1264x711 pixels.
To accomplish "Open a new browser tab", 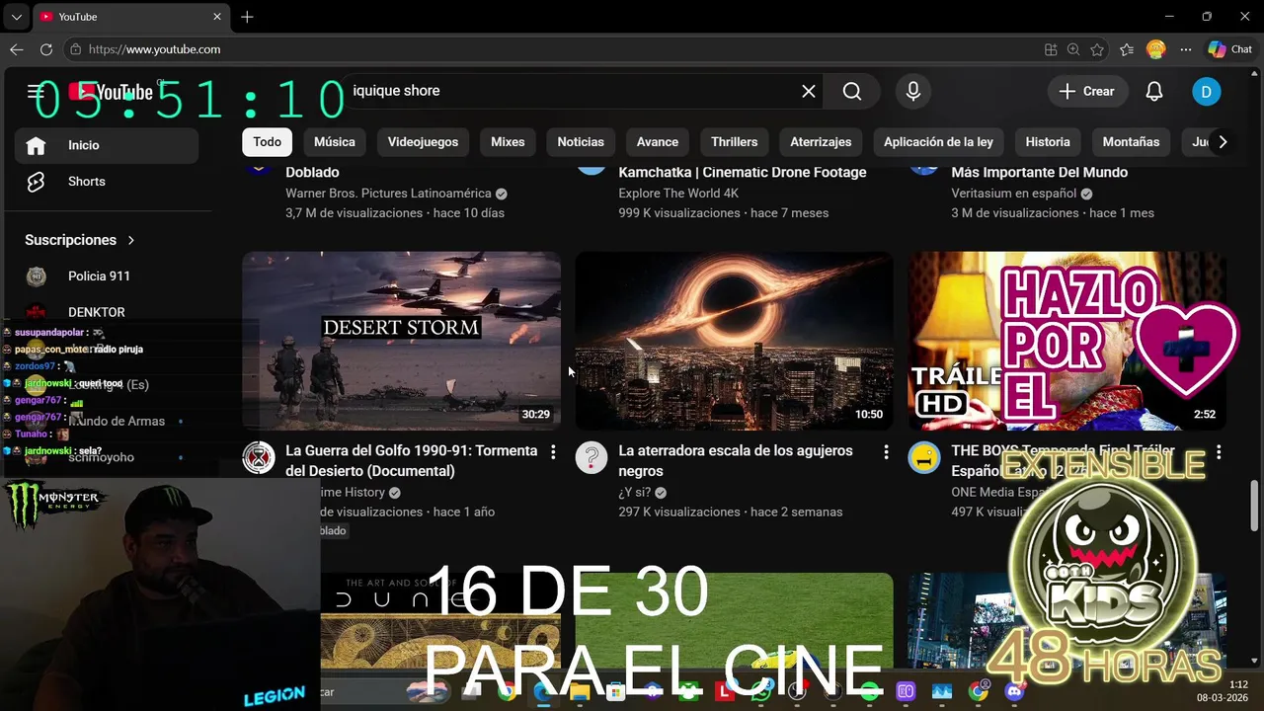I will [247, 17].
